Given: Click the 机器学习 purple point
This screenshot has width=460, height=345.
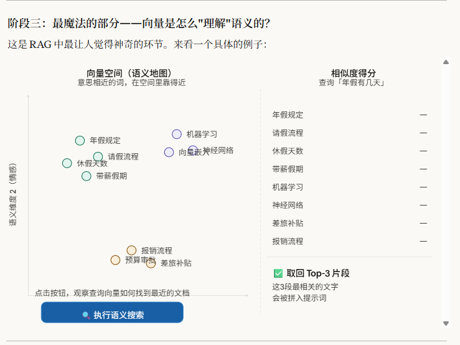Looking at the screenshot, I should click(x=177, y=134).
